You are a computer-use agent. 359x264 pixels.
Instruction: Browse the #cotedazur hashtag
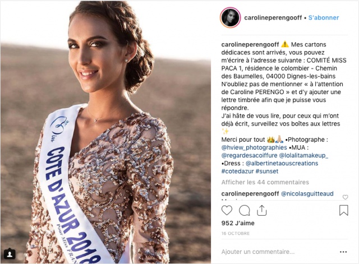click(x=237, y=172)
